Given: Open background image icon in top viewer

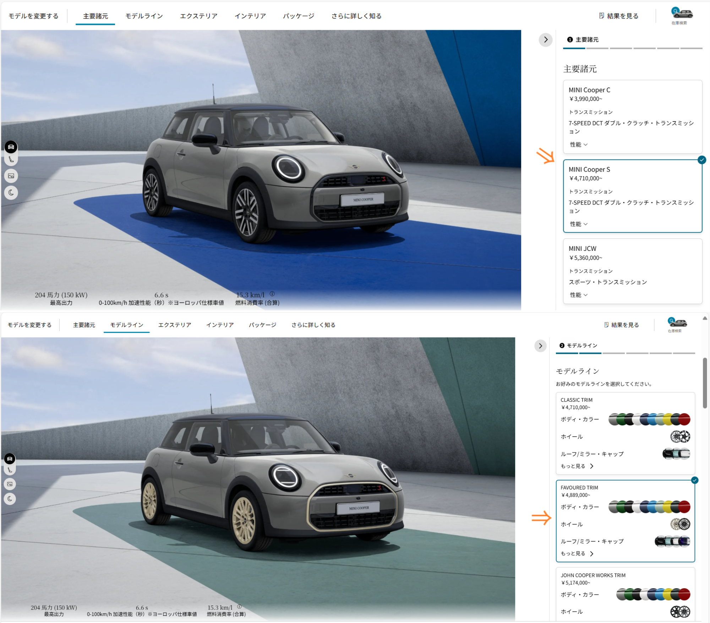Looking at the screenshot, I should click(11, 176).
